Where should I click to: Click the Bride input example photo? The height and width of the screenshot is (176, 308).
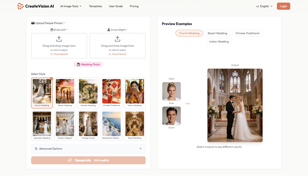pyautogui.click(x=171, y=92)
